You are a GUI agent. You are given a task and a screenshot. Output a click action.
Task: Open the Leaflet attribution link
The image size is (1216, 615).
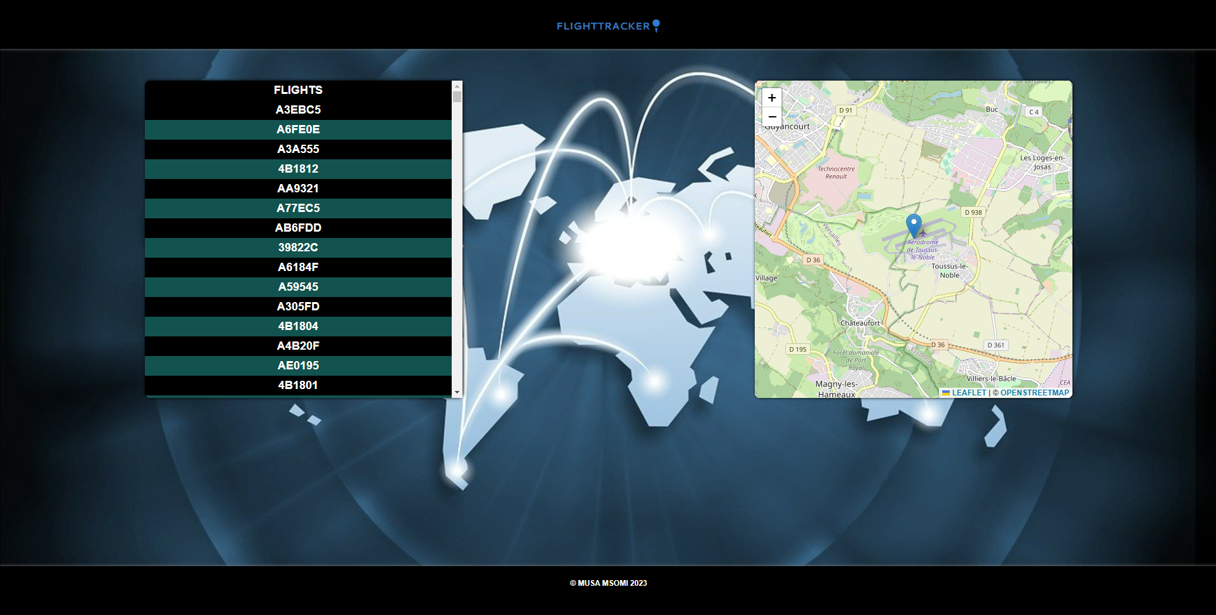click(970, 392)
